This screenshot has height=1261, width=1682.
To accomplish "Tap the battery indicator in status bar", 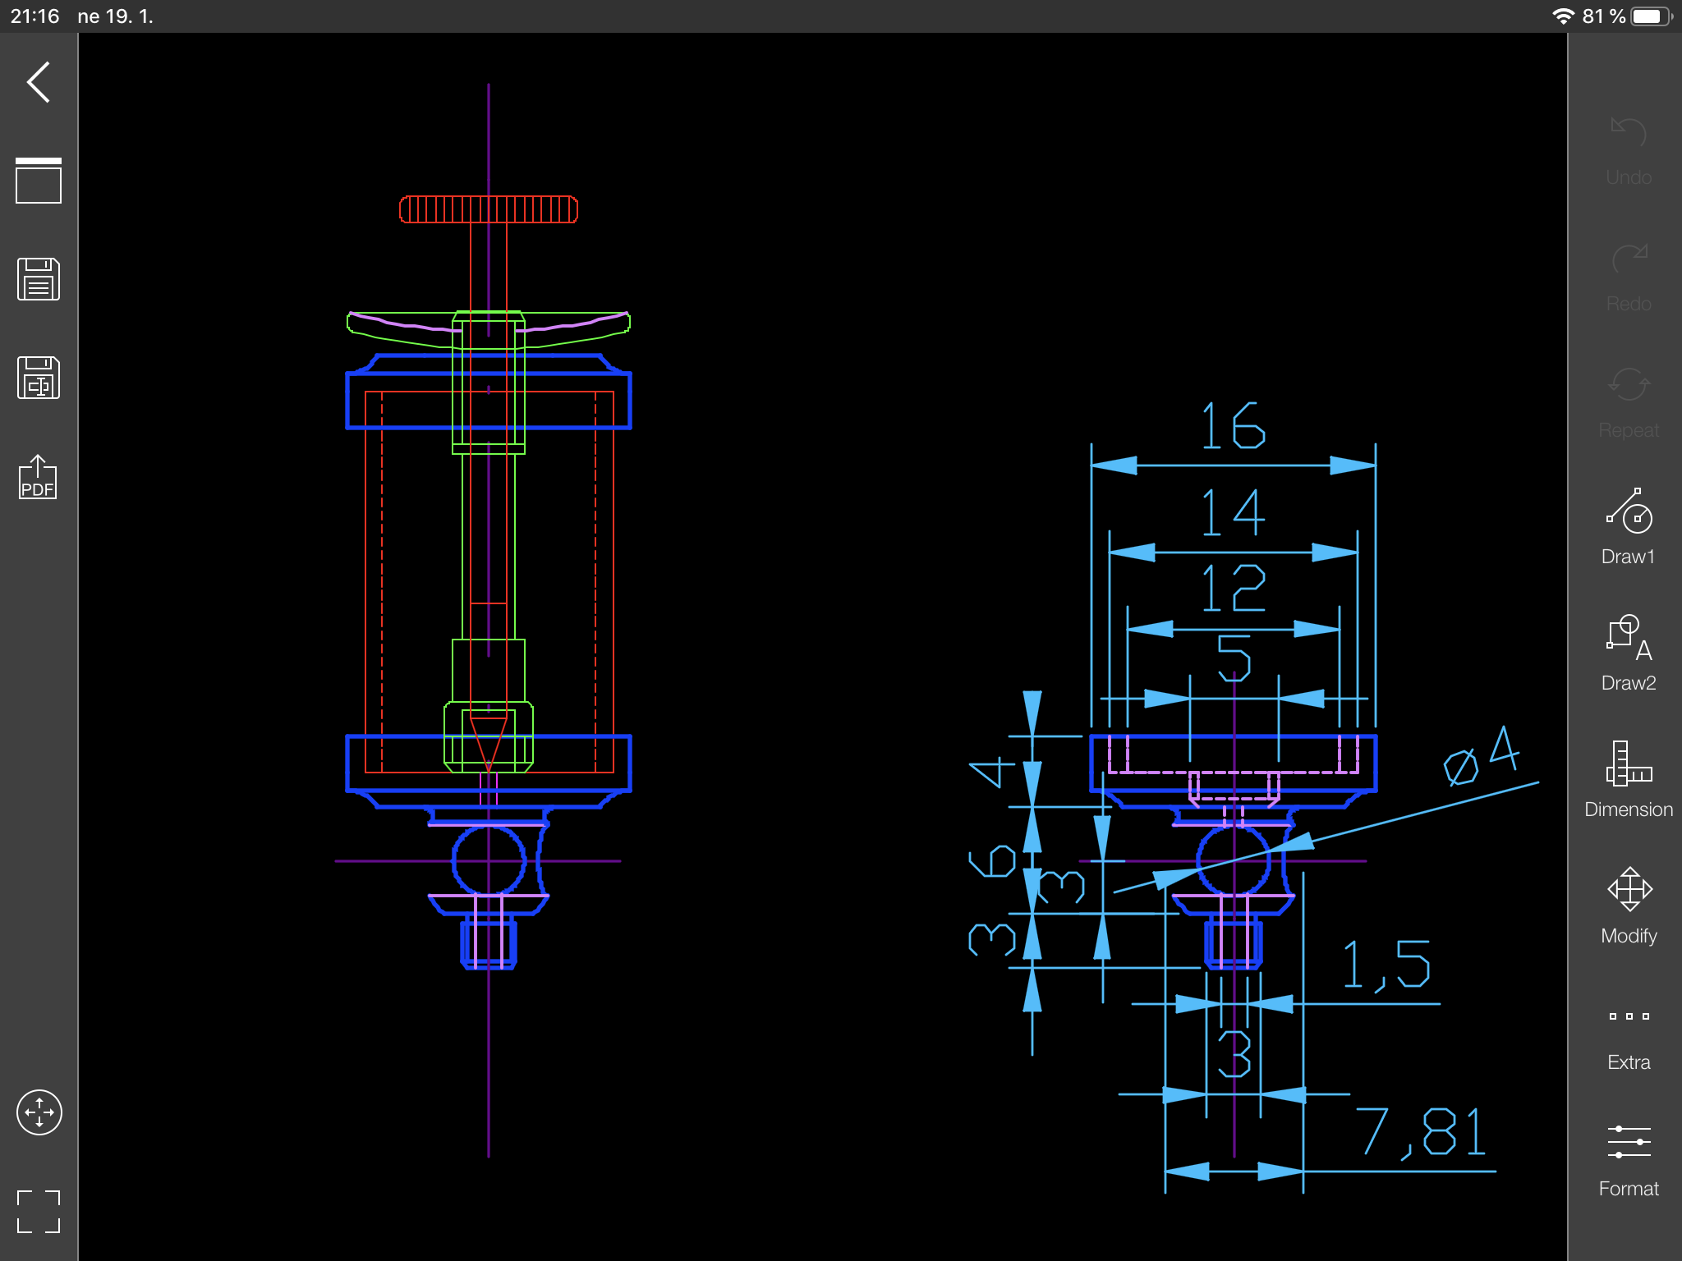I will coord(1651,16).
